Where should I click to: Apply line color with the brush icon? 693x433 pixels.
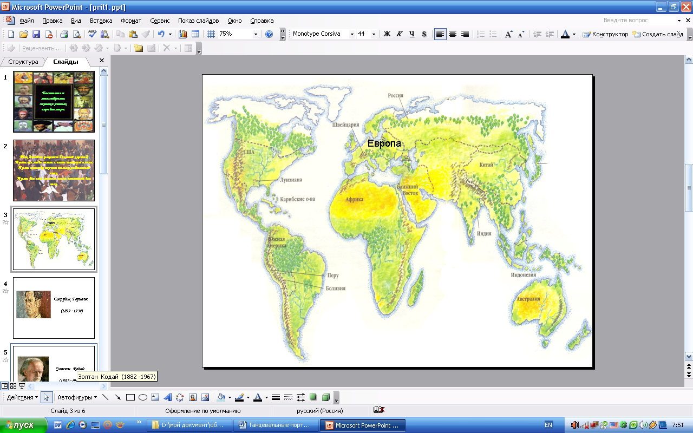[239, 397]
